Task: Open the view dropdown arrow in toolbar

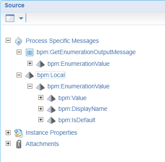Action: click(x=21, y=18)
